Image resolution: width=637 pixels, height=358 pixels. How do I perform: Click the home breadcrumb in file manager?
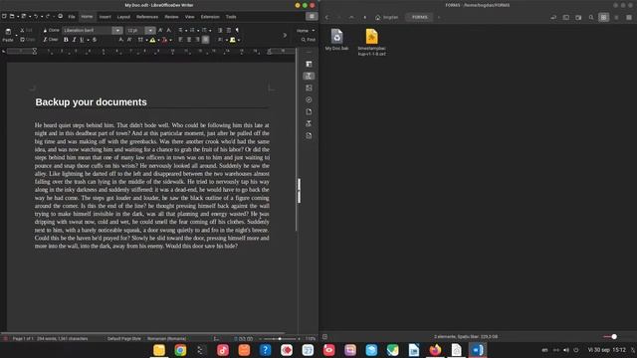387,18
